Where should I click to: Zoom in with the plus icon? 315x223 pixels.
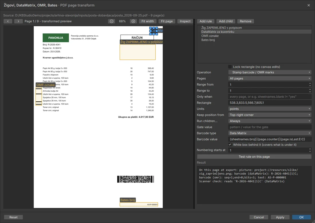(133, 21)
